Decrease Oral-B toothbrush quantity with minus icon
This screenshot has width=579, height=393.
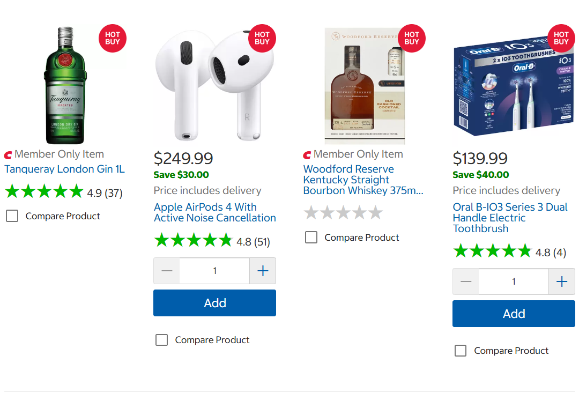tap(466, 281)
